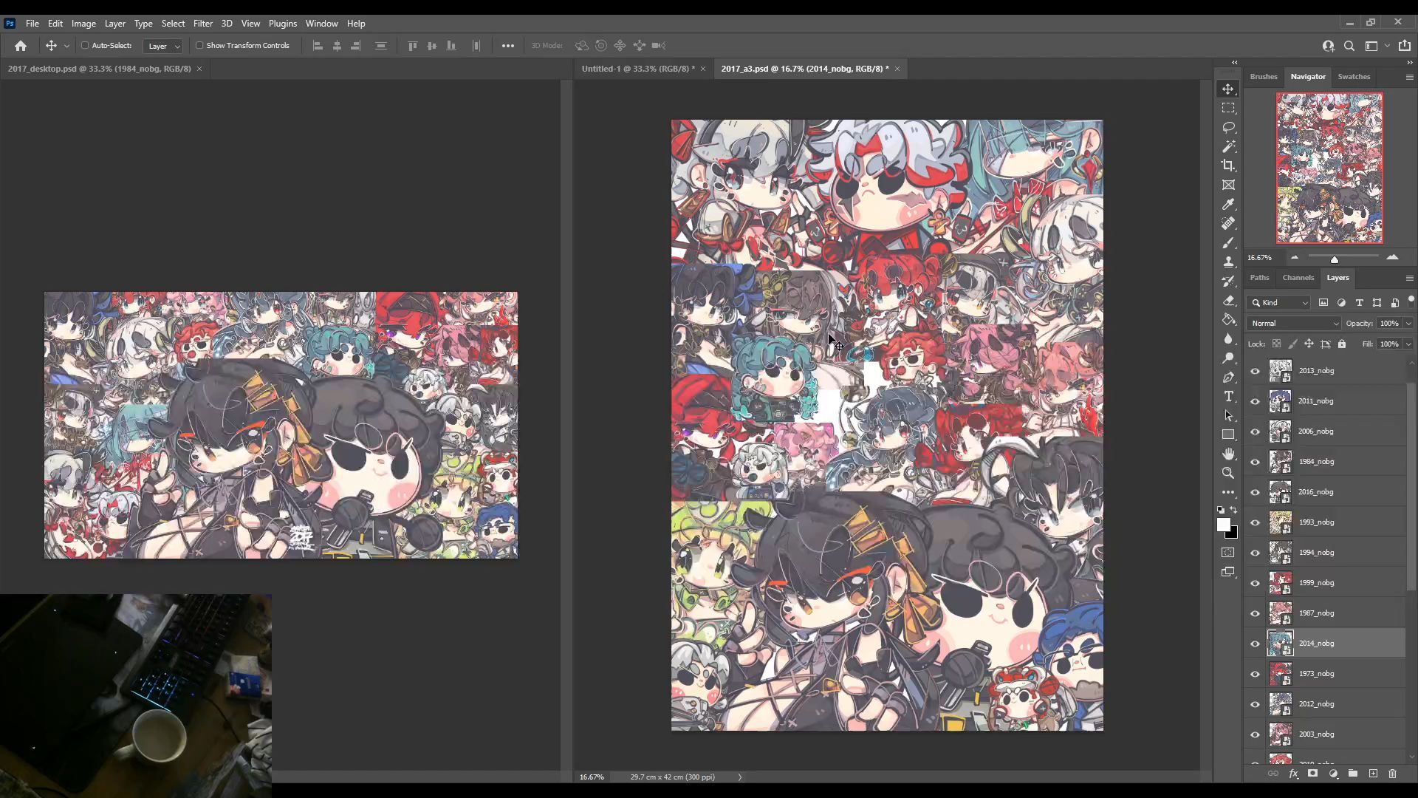The height and width of the screenshot is (798, 1418).
Task: Click the delete layer trash icon
Action: [x=1392, y=774]
